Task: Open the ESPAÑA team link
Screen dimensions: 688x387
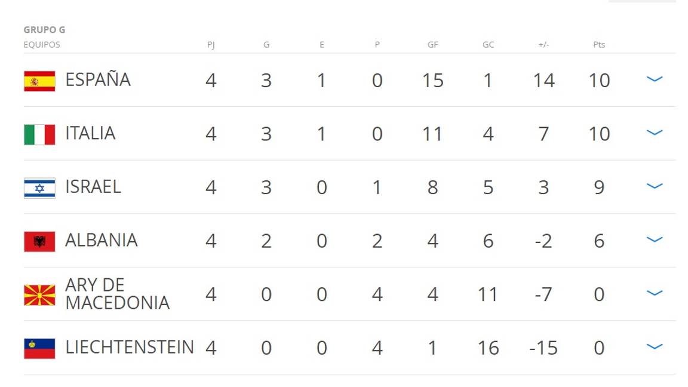Action: [x=98, y=80]
